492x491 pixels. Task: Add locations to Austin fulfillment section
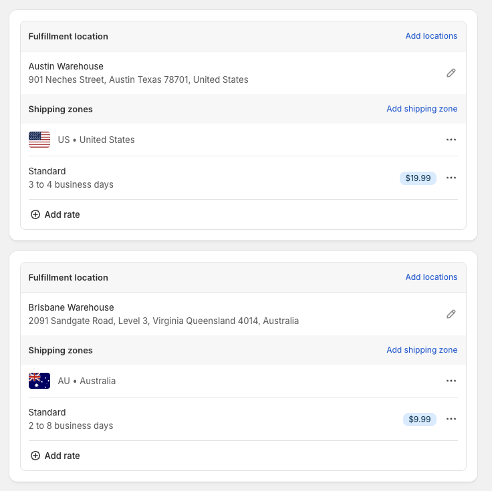431,36
